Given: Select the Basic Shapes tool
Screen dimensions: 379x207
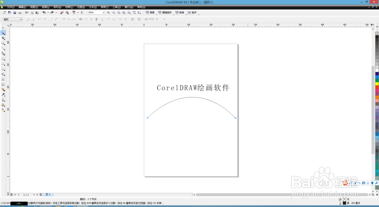Looking at the screenshot, I should (x=3, y=74).
